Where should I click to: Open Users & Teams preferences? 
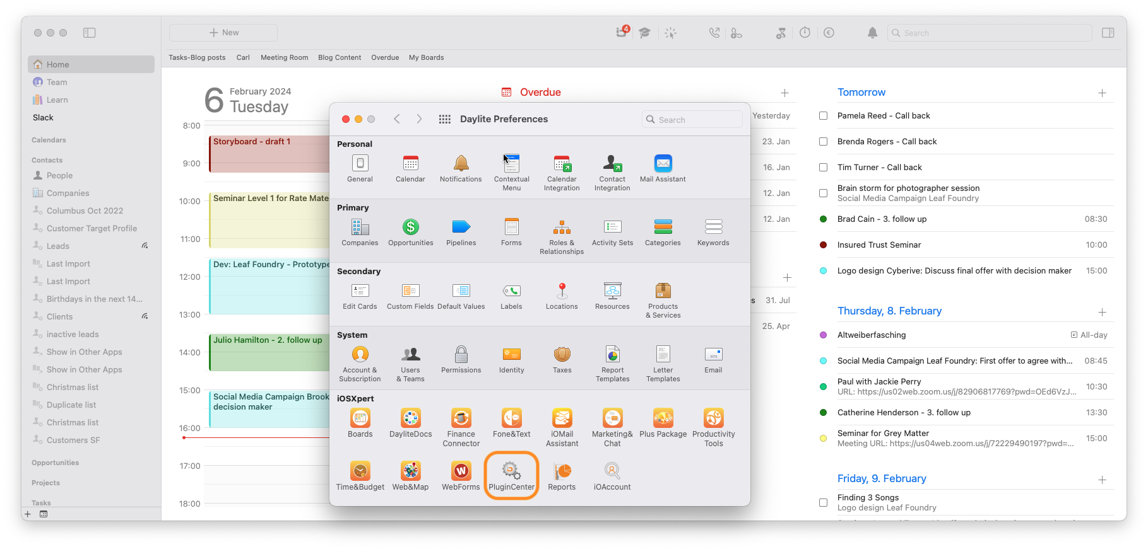tap(410, 364)
